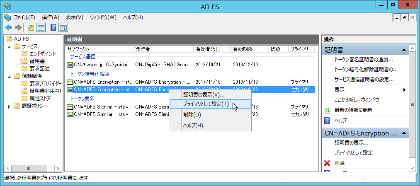
Task: Click the certificate icon of CN=*.vwnet.jp row
Action: [70, 65]
